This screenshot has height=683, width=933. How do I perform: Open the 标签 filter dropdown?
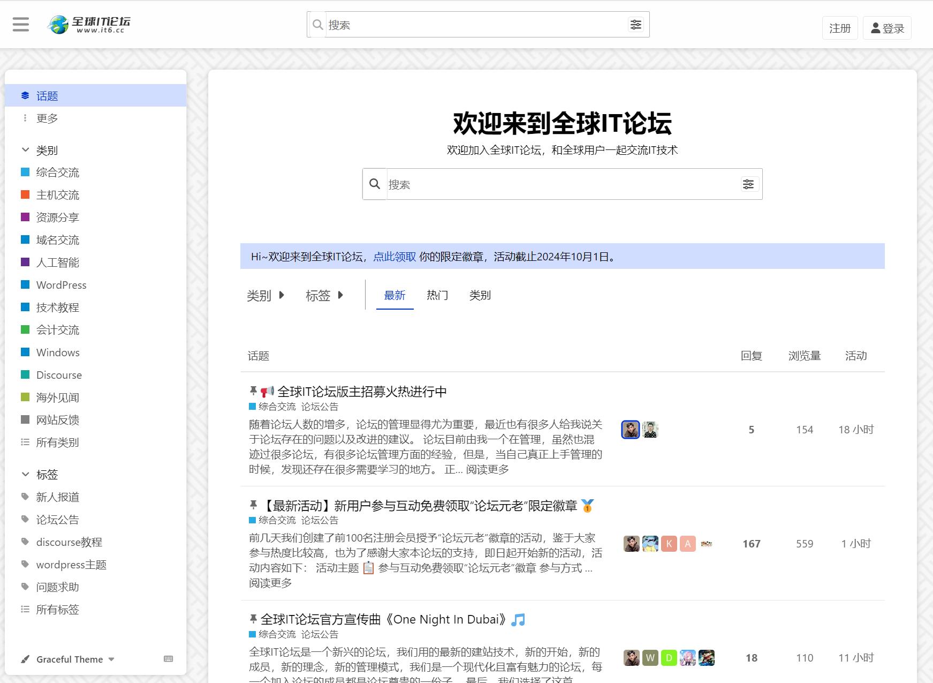[324, 295]
